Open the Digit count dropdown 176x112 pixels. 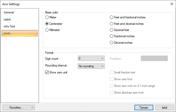[91, 58]
